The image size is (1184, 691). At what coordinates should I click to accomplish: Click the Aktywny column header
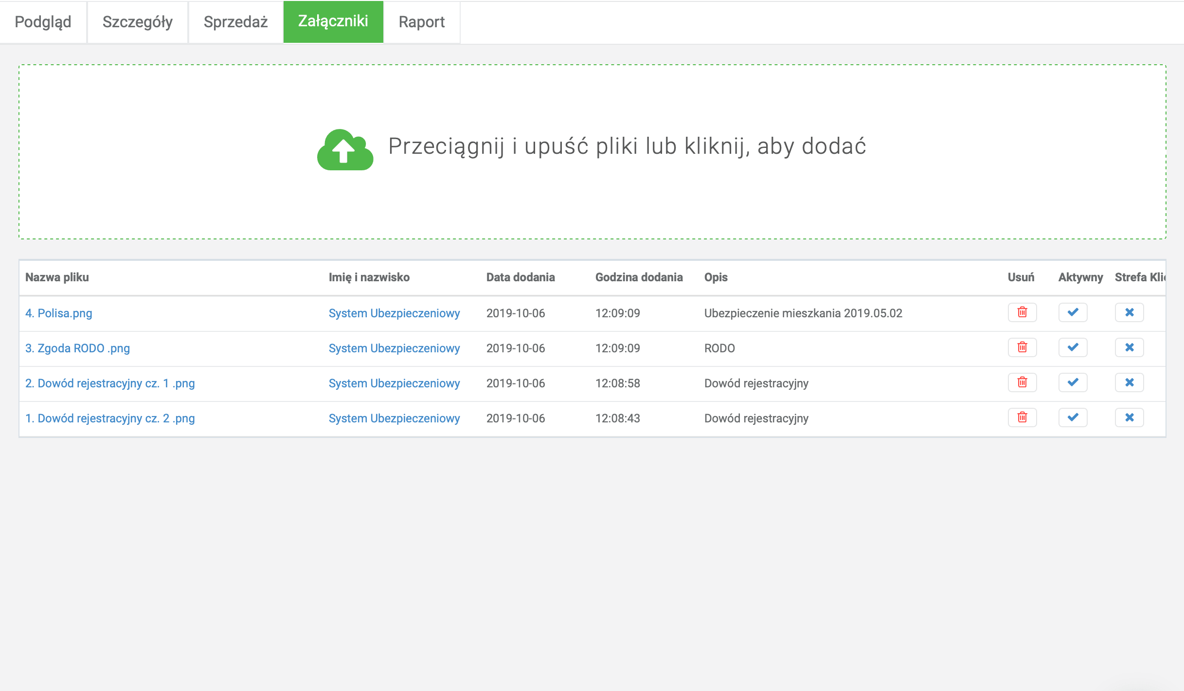1081,277
